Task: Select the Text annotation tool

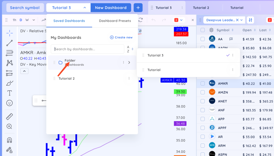Action: point(9,93)
